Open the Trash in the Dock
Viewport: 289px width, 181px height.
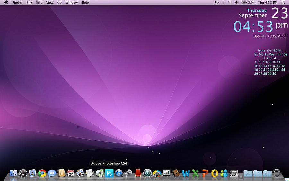277,173
